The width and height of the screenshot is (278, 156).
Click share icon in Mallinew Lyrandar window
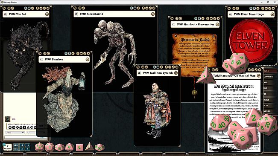pos(161,67)
